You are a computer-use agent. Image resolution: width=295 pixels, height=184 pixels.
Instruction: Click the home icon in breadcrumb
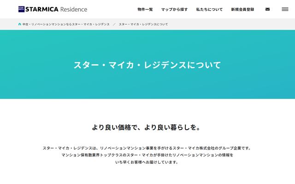[x=19, y=24]
